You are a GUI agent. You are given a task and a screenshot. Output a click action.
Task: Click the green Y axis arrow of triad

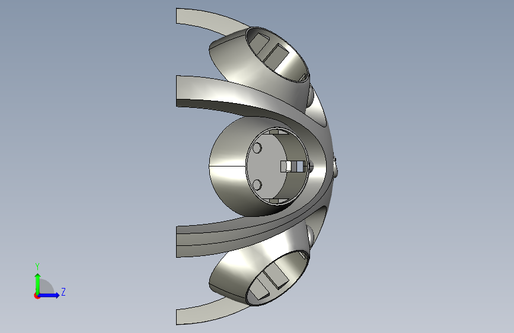point(38,284)
